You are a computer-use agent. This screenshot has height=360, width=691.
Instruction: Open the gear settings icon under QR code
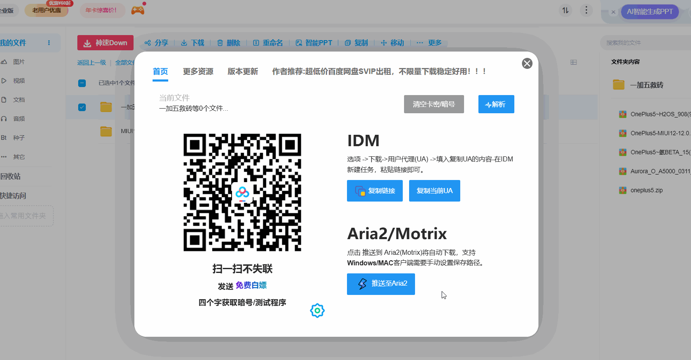[317, 311]
